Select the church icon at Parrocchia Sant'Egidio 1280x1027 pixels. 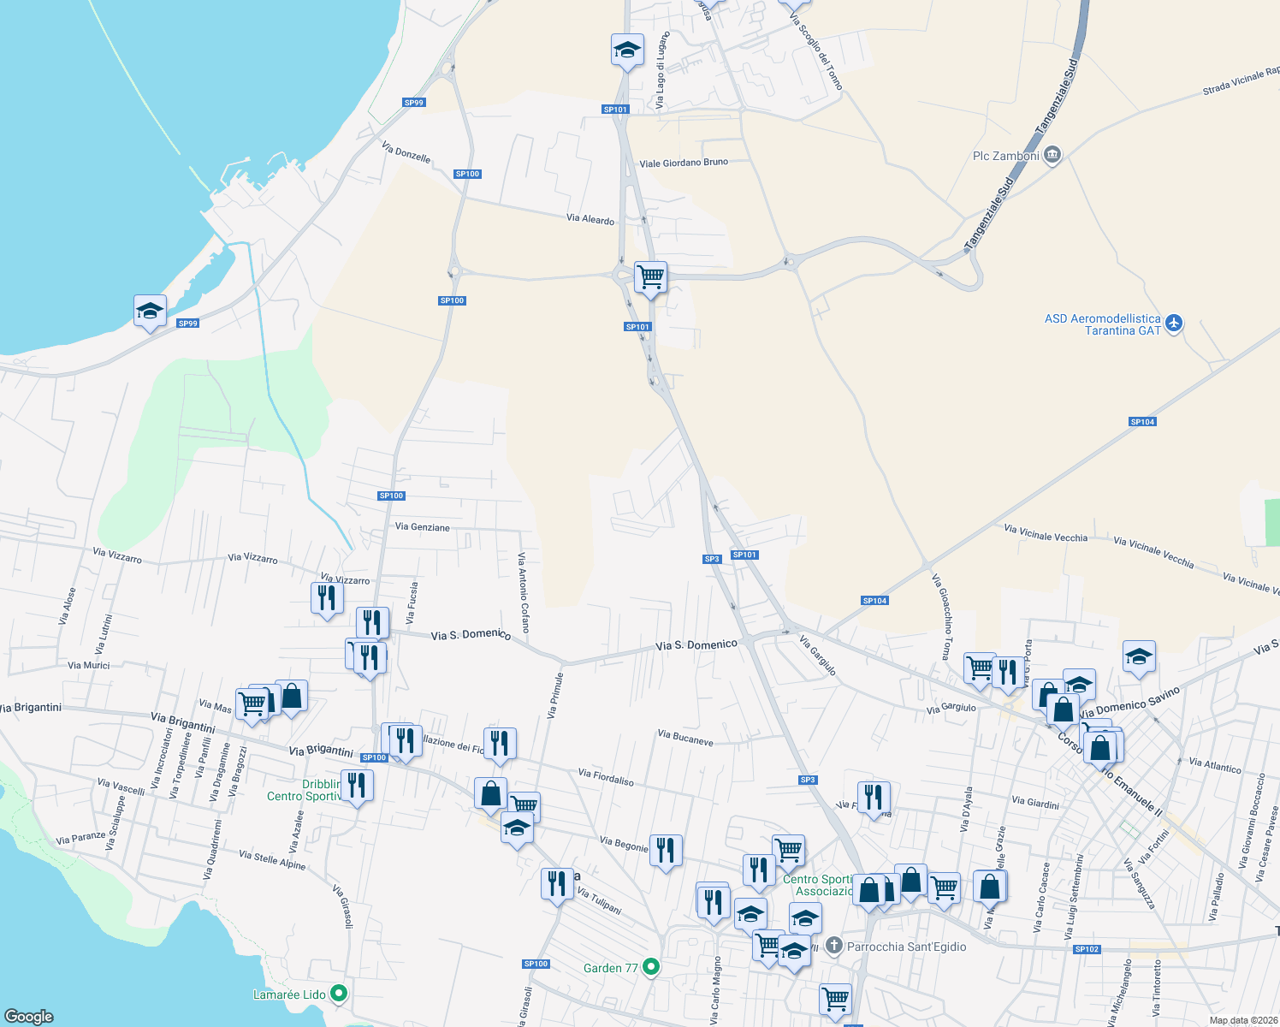[833, 945]
